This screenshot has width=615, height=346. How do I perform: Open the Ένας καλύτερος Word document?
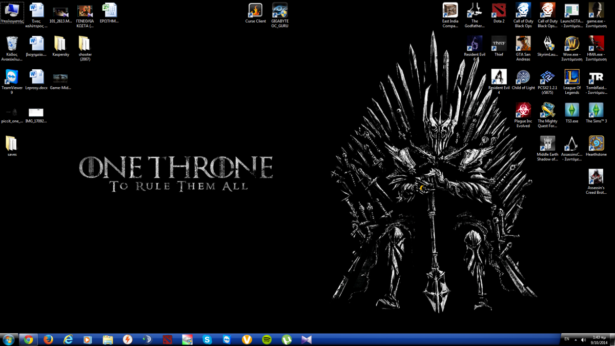[36, 15]
